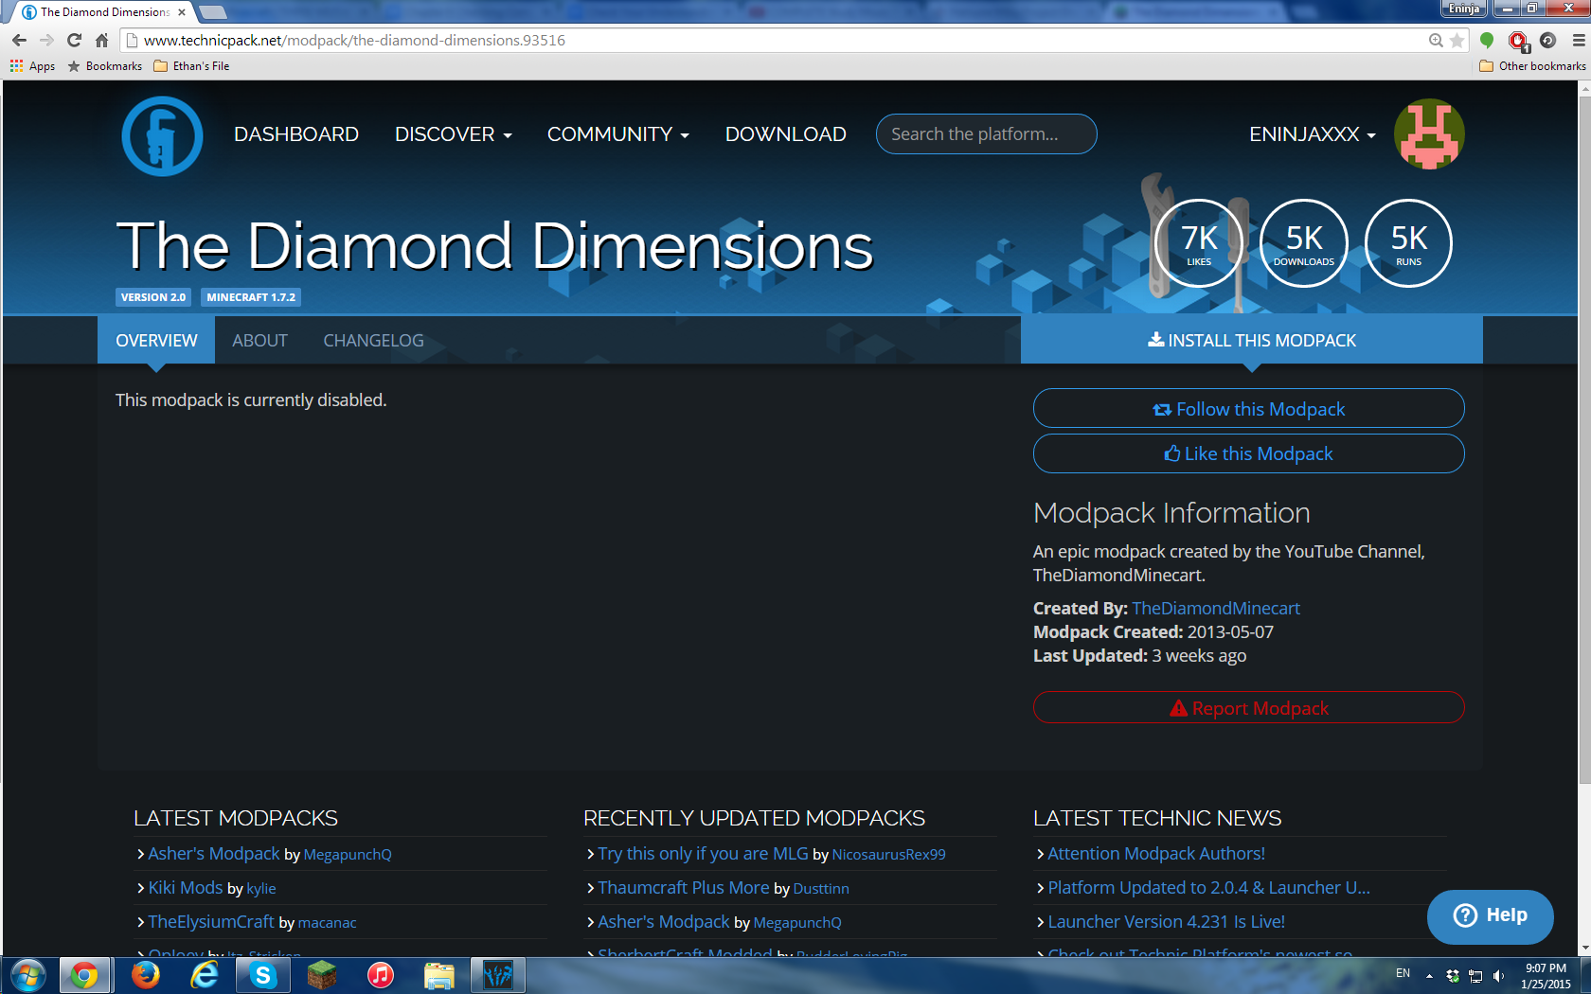The image size is (1591, 994).
Task: Open Chrome menu hamburger icon
Action: coord(1578,40)
